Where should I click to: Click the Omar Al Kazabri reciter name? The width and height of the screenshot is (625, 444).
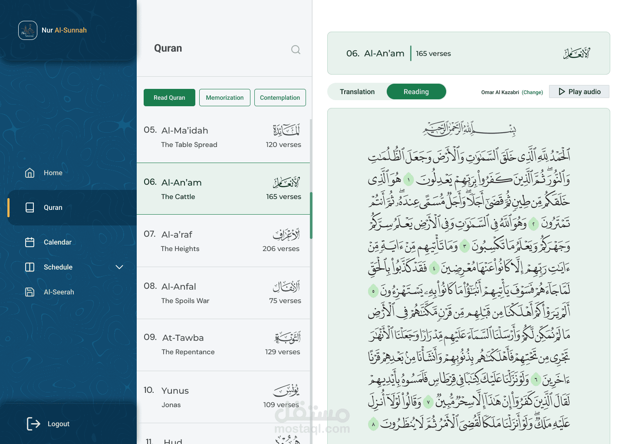pos(500,92)
